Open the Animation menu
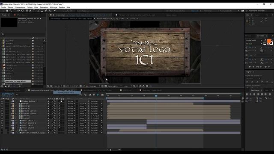 point(44,8)
